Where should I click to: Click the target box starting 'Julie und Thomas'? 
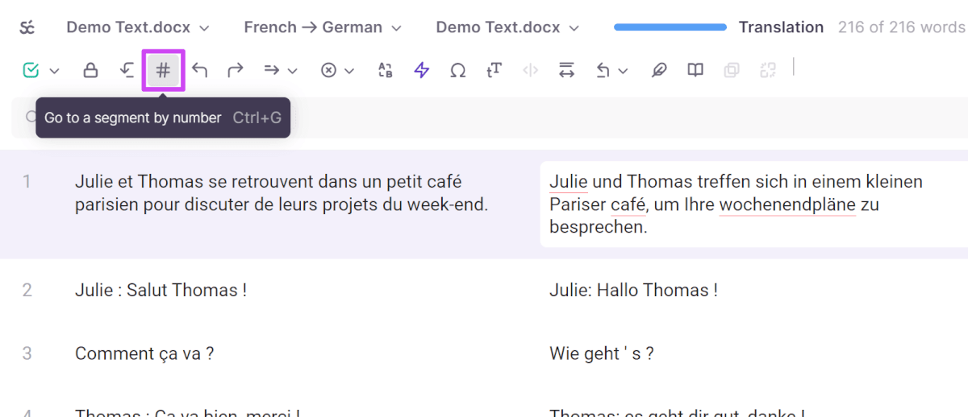point(753,204)
